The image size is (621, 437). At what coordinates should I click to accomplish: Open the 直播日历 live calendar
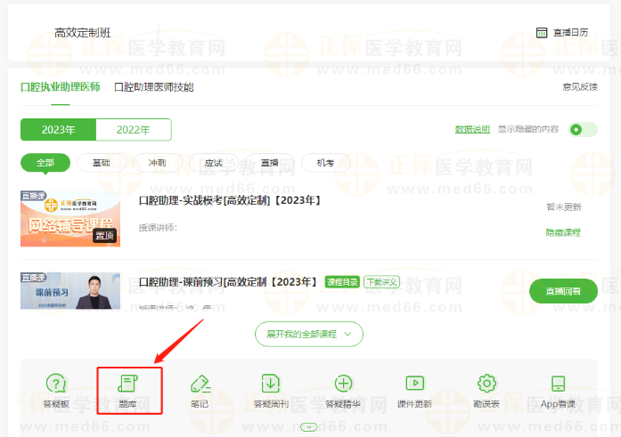click(562, 33)
